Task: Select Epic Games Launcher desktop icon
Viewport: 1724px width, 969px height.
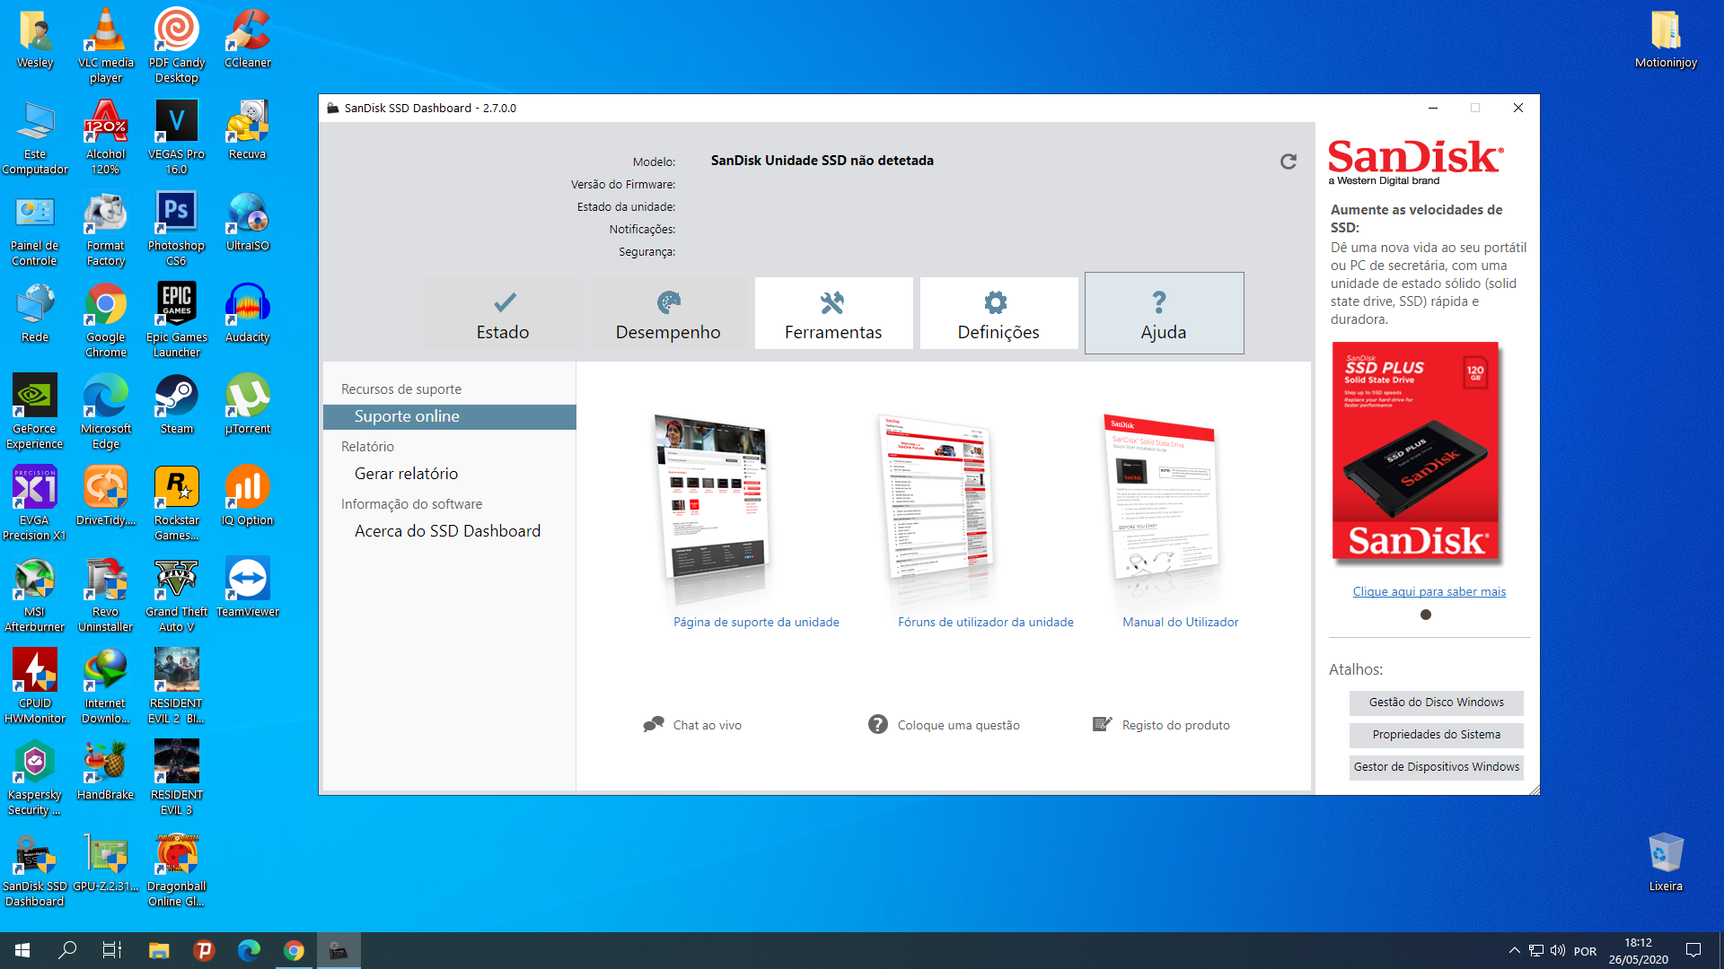Action: (x=177, y=320)
